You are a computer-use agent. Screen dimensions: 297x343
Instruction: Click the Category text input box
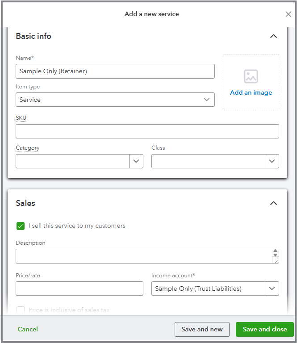tap(73, 161)
